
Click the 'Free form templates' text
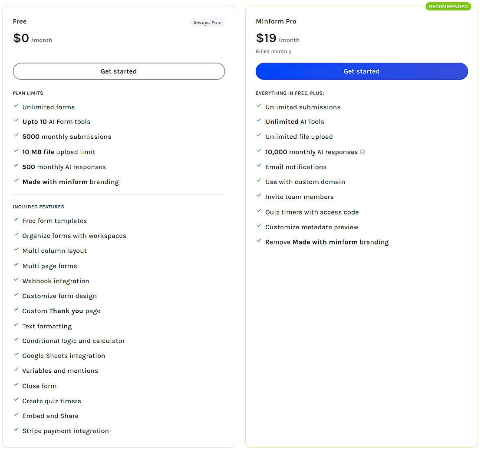(x=55, y=221)
